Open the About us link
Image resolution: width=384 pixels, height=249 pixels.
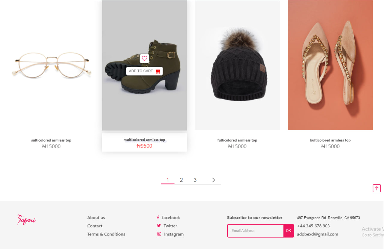(96, 217)
